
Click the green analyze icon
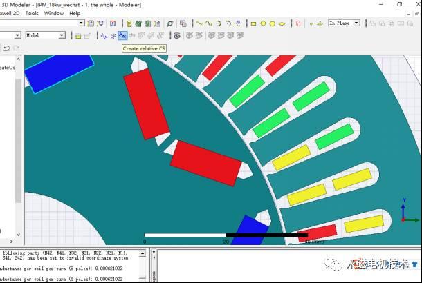pos(148,23)
